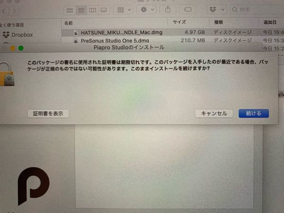Viewport: 284px width, 213px height.
Task: Open Dropbox toolbar dropdown in Finder
Action: click(x=217, y=9)
